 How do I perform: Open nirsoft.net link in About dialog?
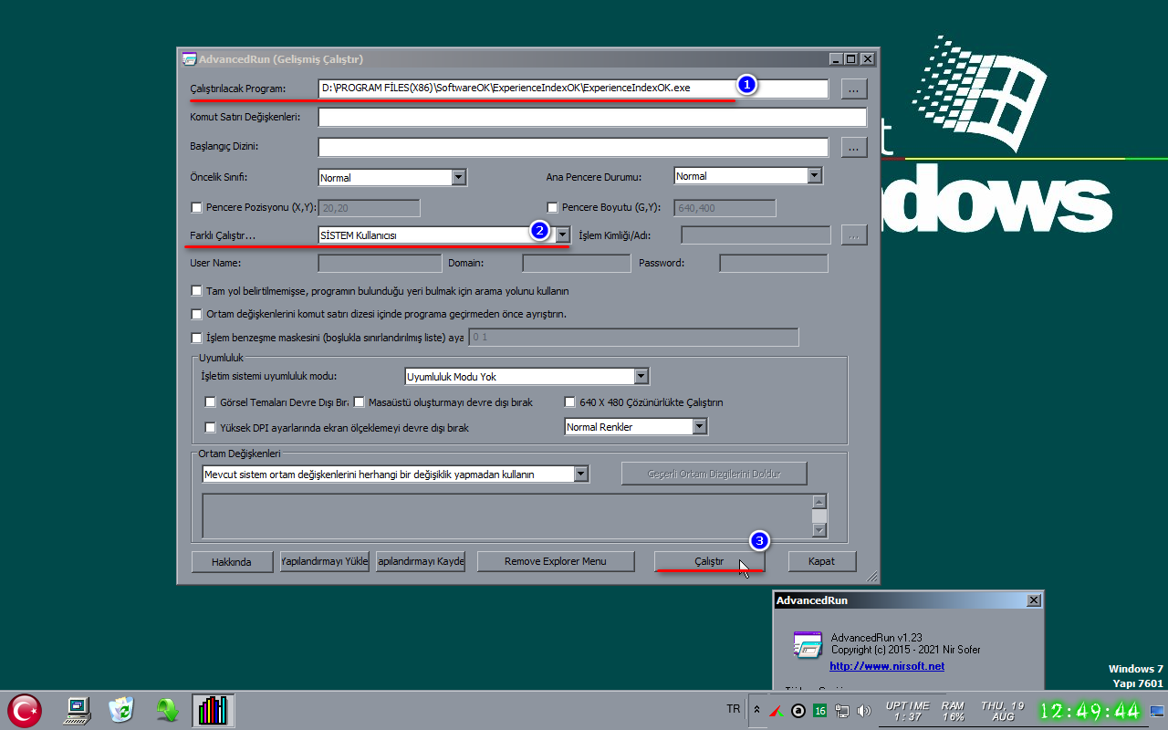[887, 666]
